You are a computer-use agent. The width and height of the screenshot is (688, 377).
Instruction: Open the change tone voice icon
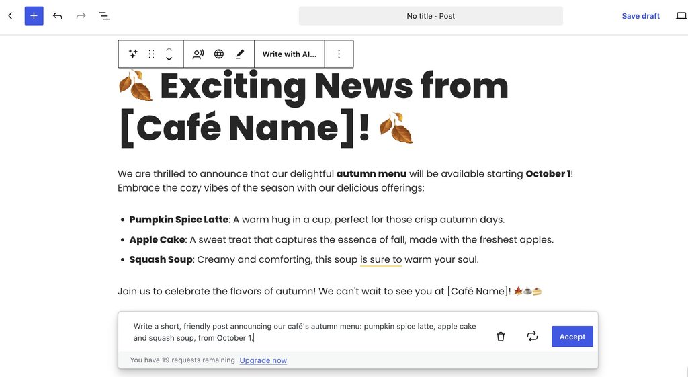click(x=198, y=54)
